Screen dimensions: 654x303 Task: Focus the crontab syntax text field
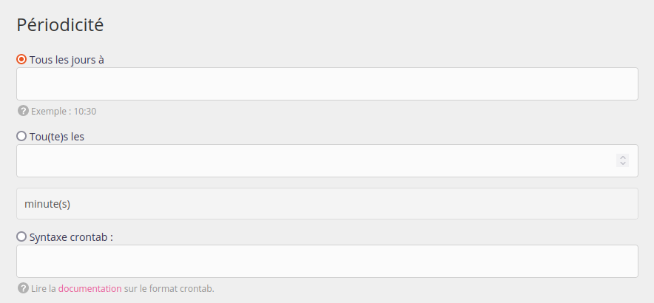[327, 262]
